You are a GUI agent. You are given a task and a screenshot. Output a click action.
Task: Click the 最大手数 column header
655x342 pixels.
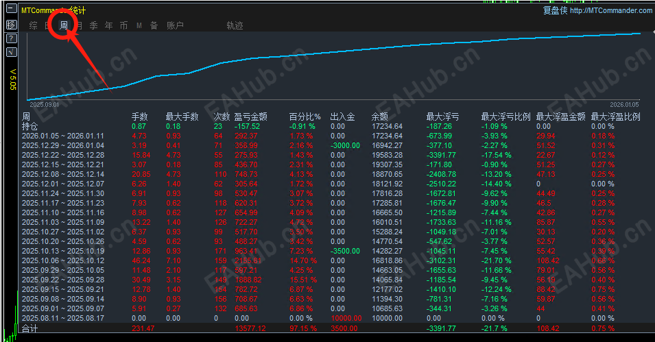click(x=182, y=117)
